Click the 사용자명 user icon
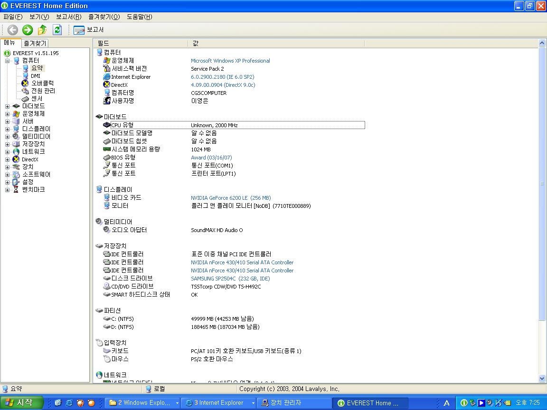 click(107, 101)
